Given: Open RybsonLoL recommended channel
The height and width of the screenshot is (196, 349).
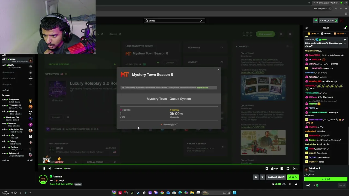Looking at the screenshot, I should pos(17,155).
